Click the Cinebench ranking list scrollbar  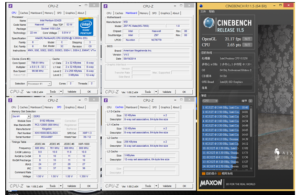[x=251, y=122]
